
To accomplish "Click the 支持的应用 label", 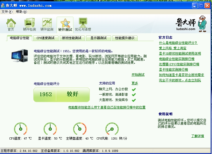I will click(x=107, y=83).
